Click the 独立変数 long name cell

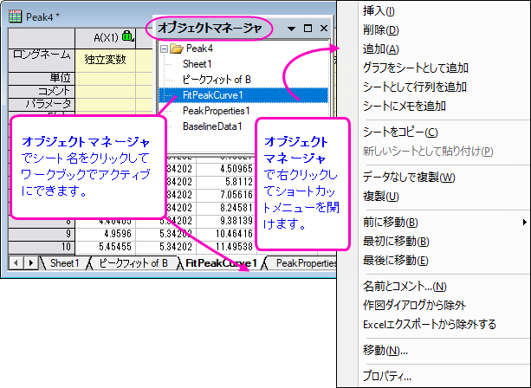pyautogui.click(x=106, y=60)
